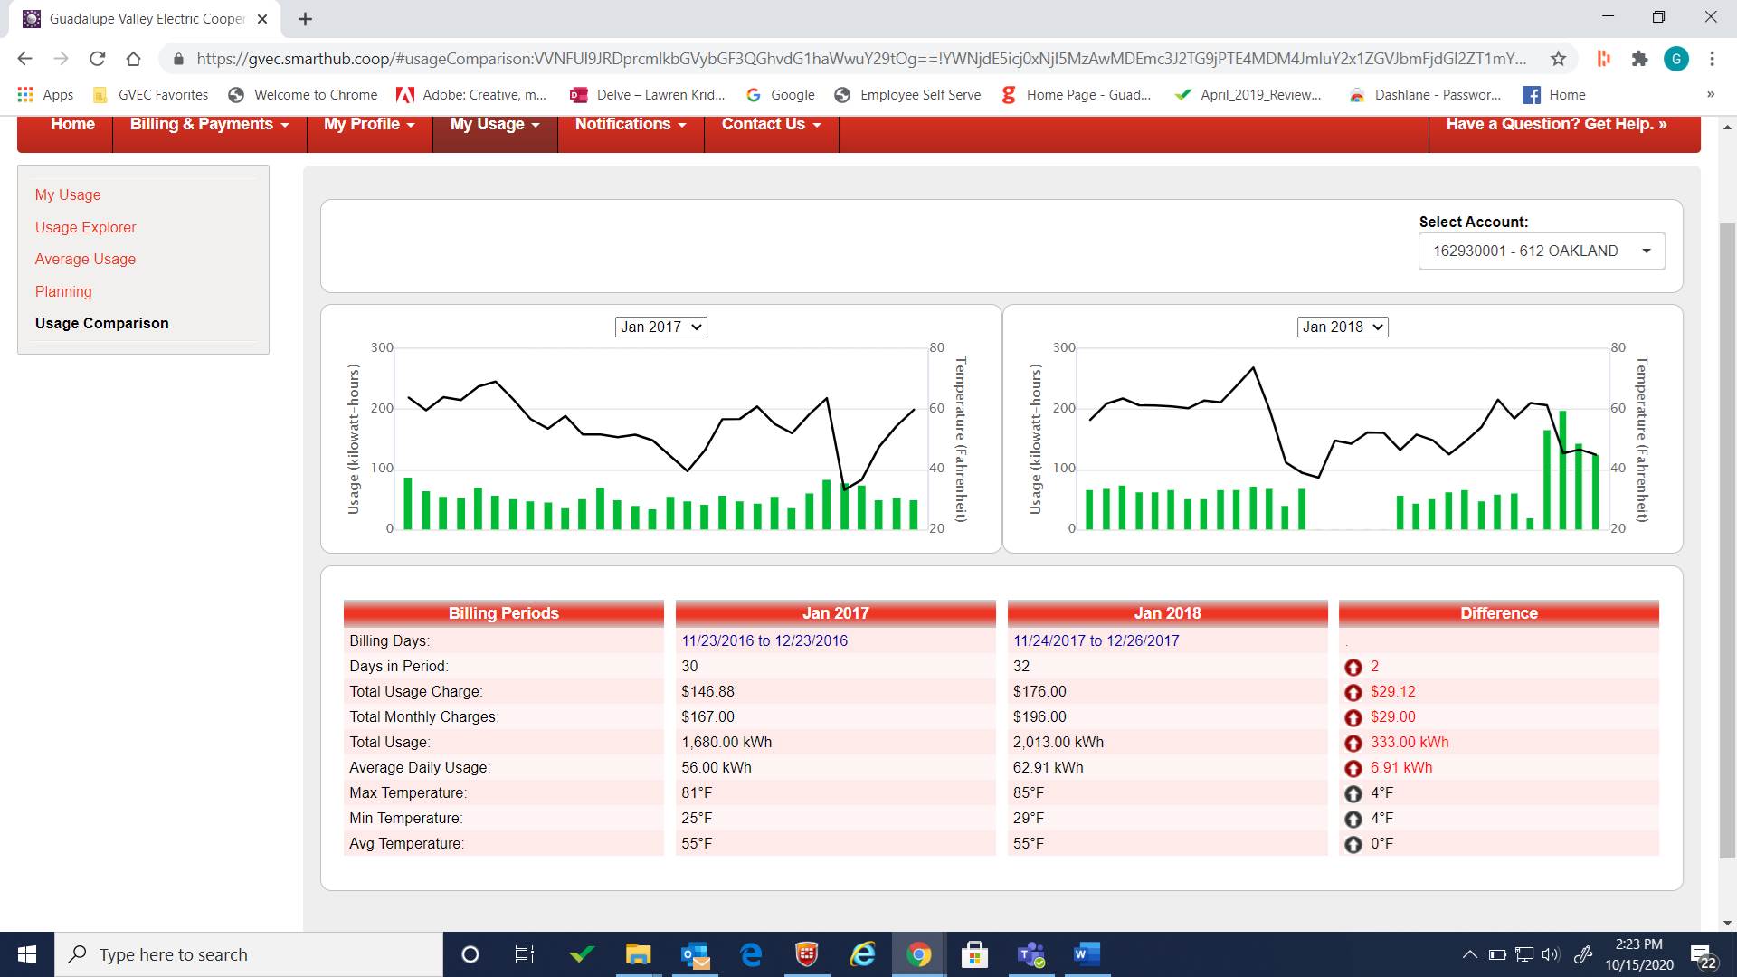This screenshot has height=977, width=1737.
Task: Open the Jan 2017 month dropdown
Action: [661, 327]
